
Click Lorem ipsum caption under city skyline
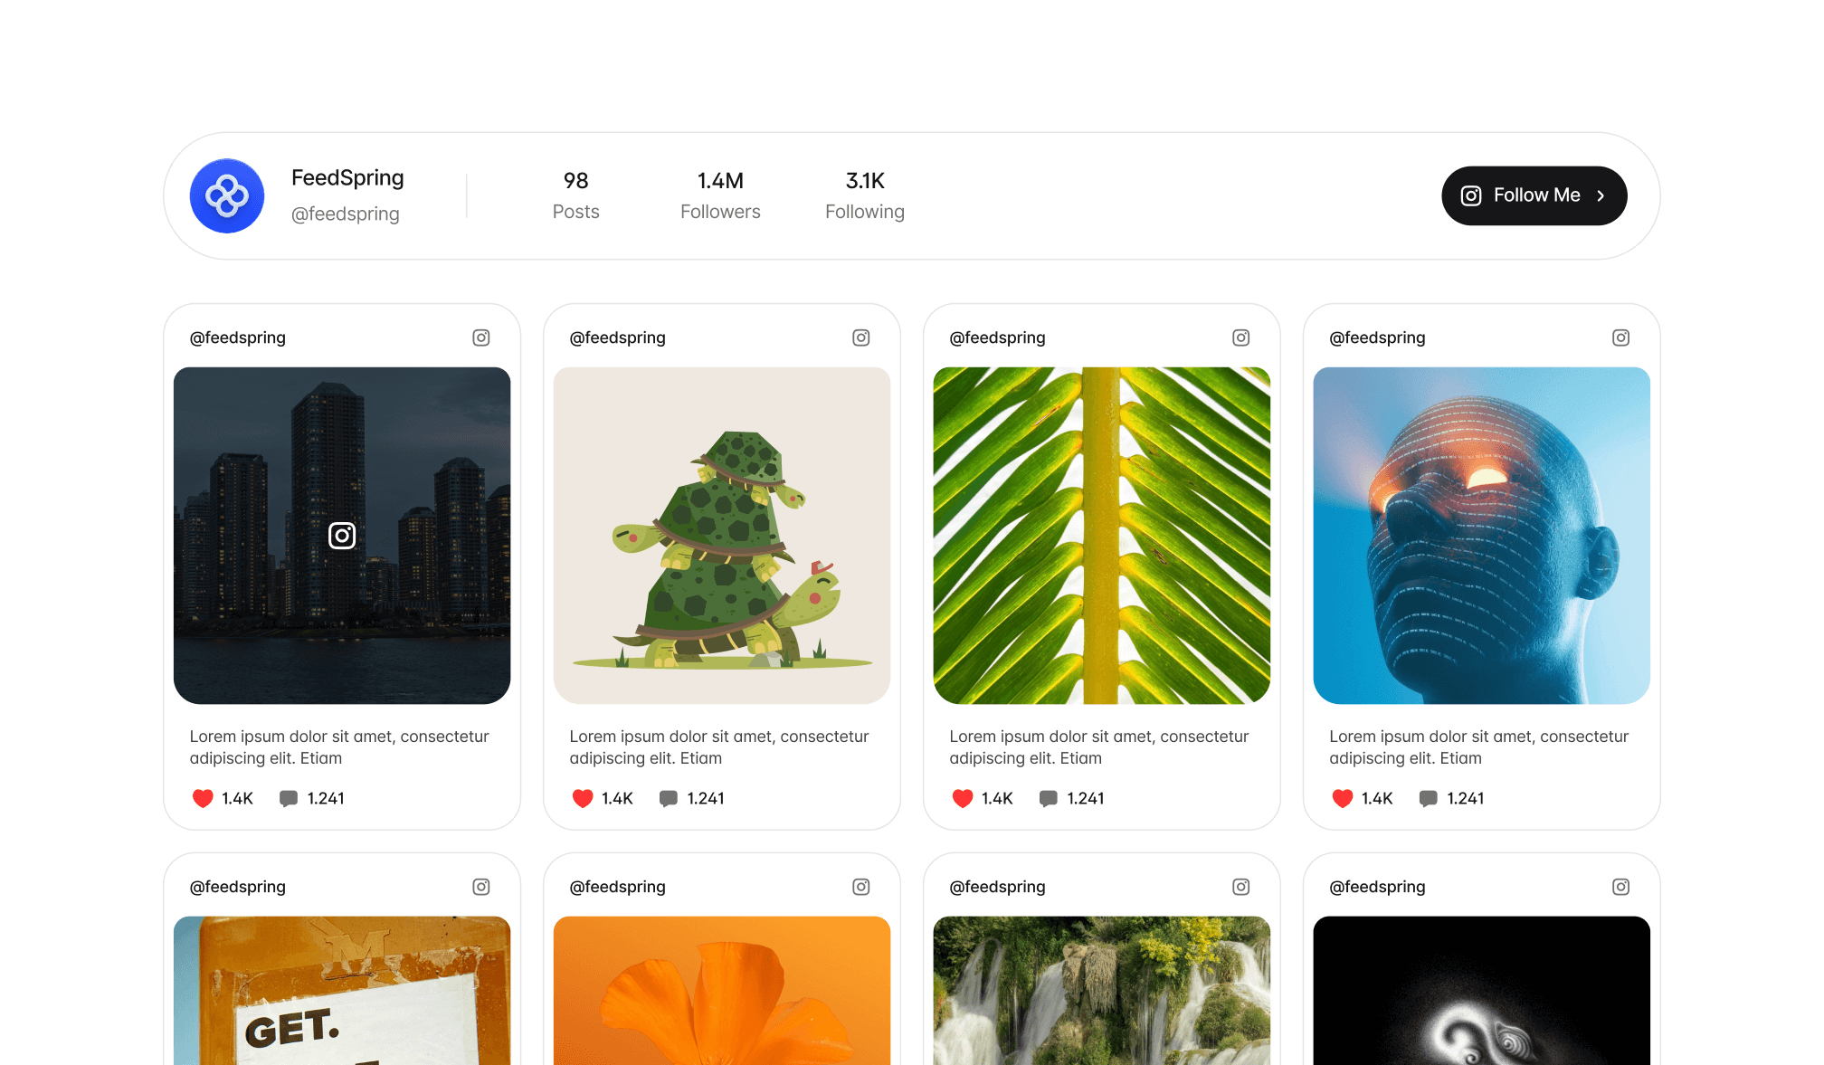click(x=339, y=747)
